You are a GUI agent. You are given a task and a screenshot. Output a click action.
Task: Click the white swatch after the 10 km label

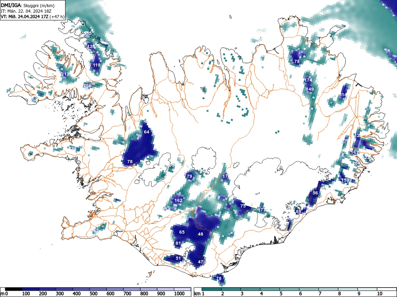coord(387,289)
